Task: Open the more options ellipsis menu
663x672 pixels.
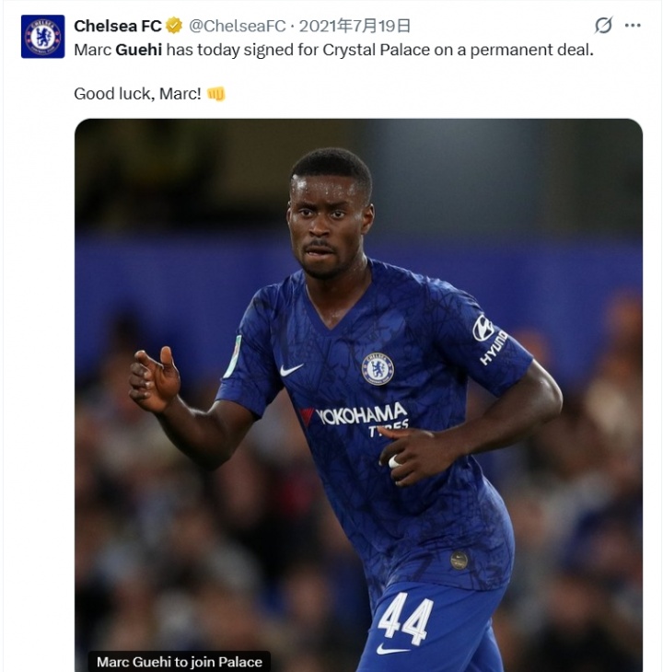Action: (x=633, y=26)
